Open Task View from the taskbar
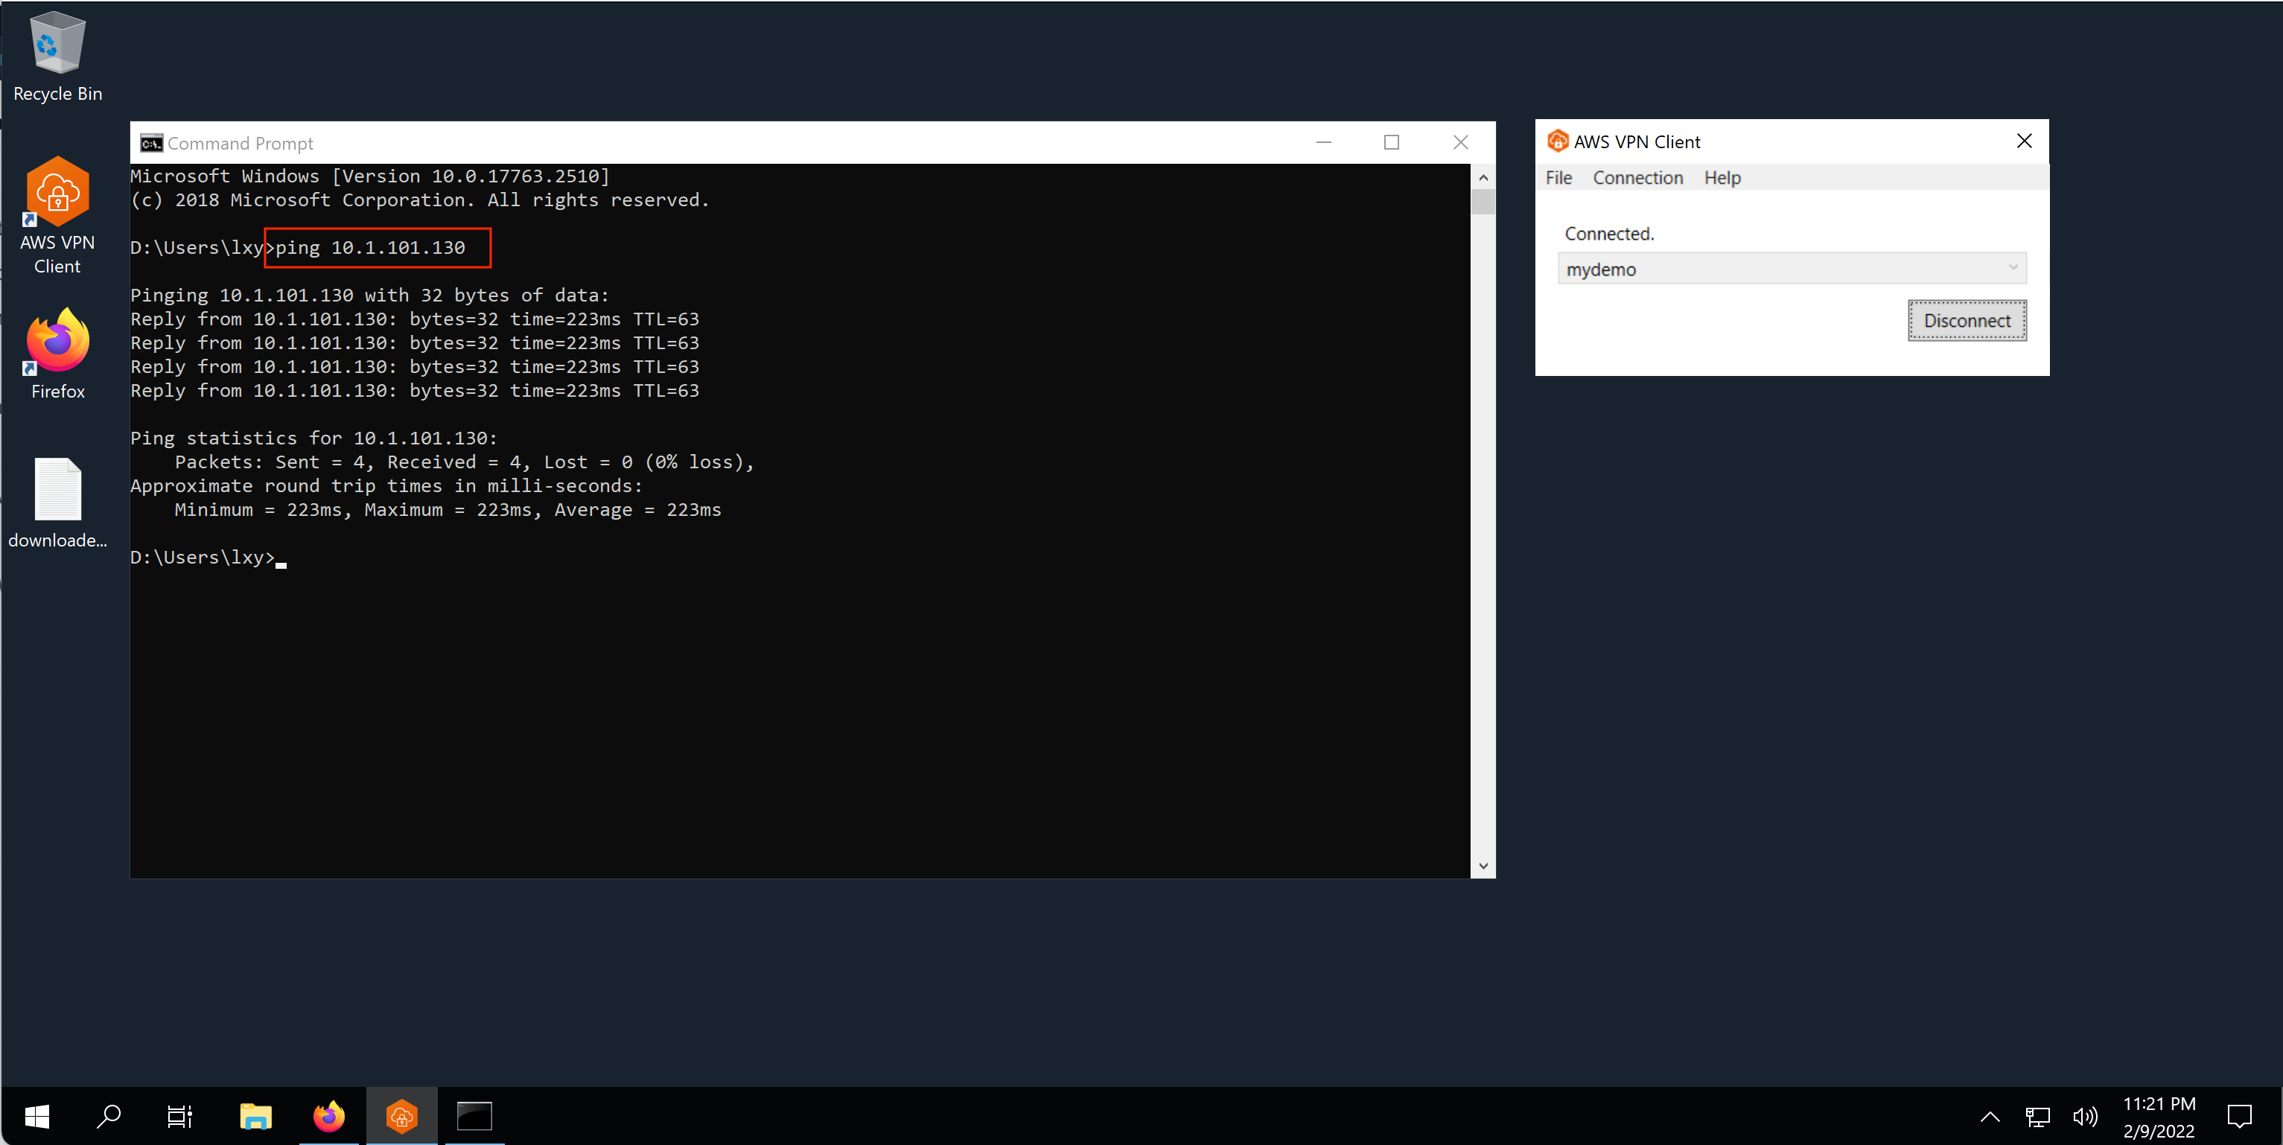The image size is (2283, 1145). click(x=180, y=1116)
